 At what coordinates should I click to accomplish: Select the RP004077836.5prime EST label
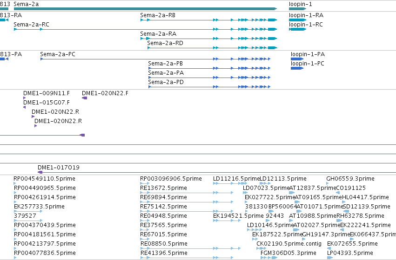(45, 253)
